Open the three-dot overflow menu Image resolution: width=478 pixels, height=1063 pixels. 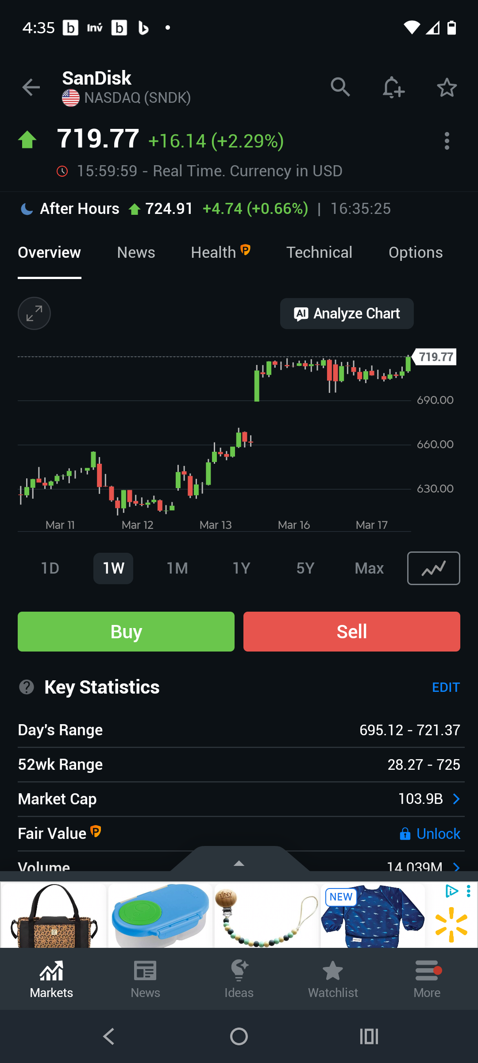tap(447, 141)
